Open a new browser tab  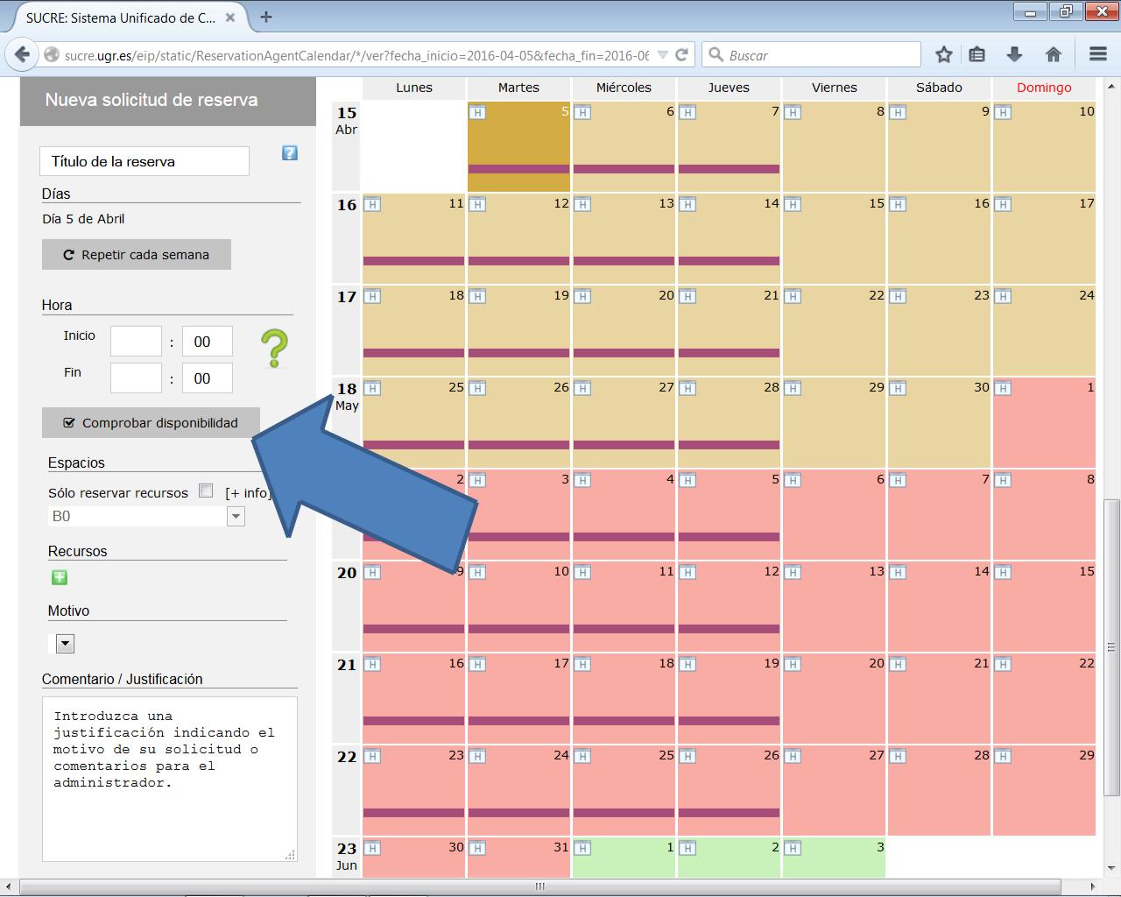(266, 17)
